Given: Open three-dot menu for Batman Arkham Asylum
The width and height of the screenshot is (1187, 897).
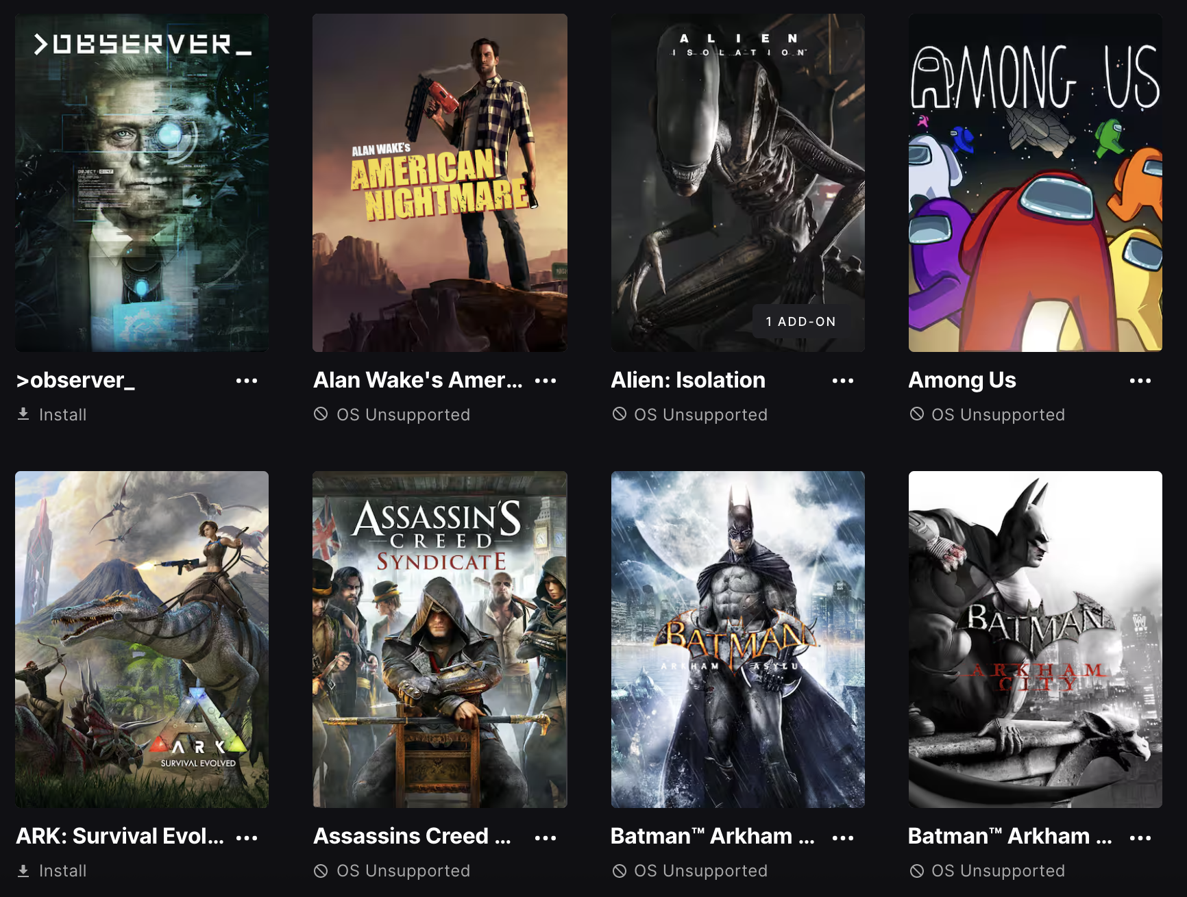Looking at the screenshot, I should pos(843,837).
